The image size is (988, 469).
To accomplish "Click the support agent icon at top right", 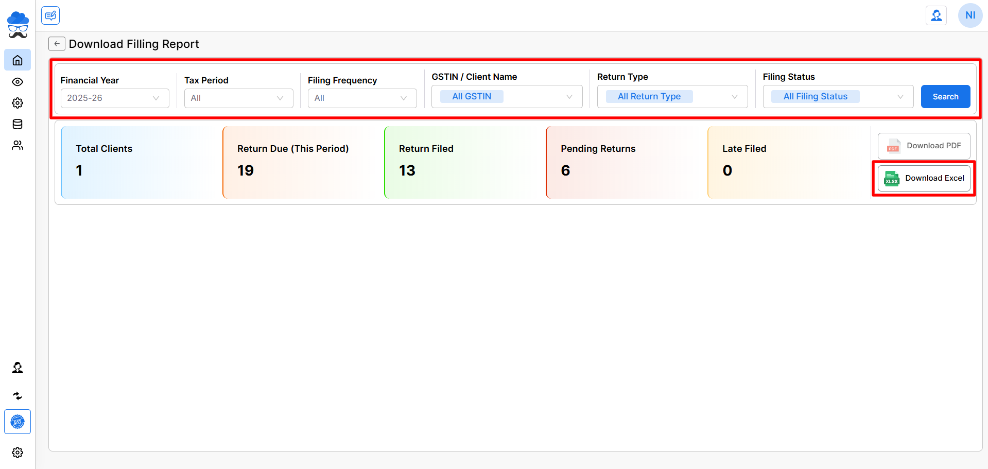I will click(936, 15).
